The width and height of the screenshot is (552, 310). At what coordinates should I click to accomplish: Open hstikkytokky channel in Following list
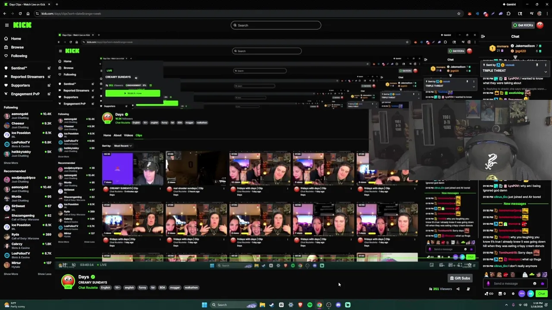coord(27,154)
